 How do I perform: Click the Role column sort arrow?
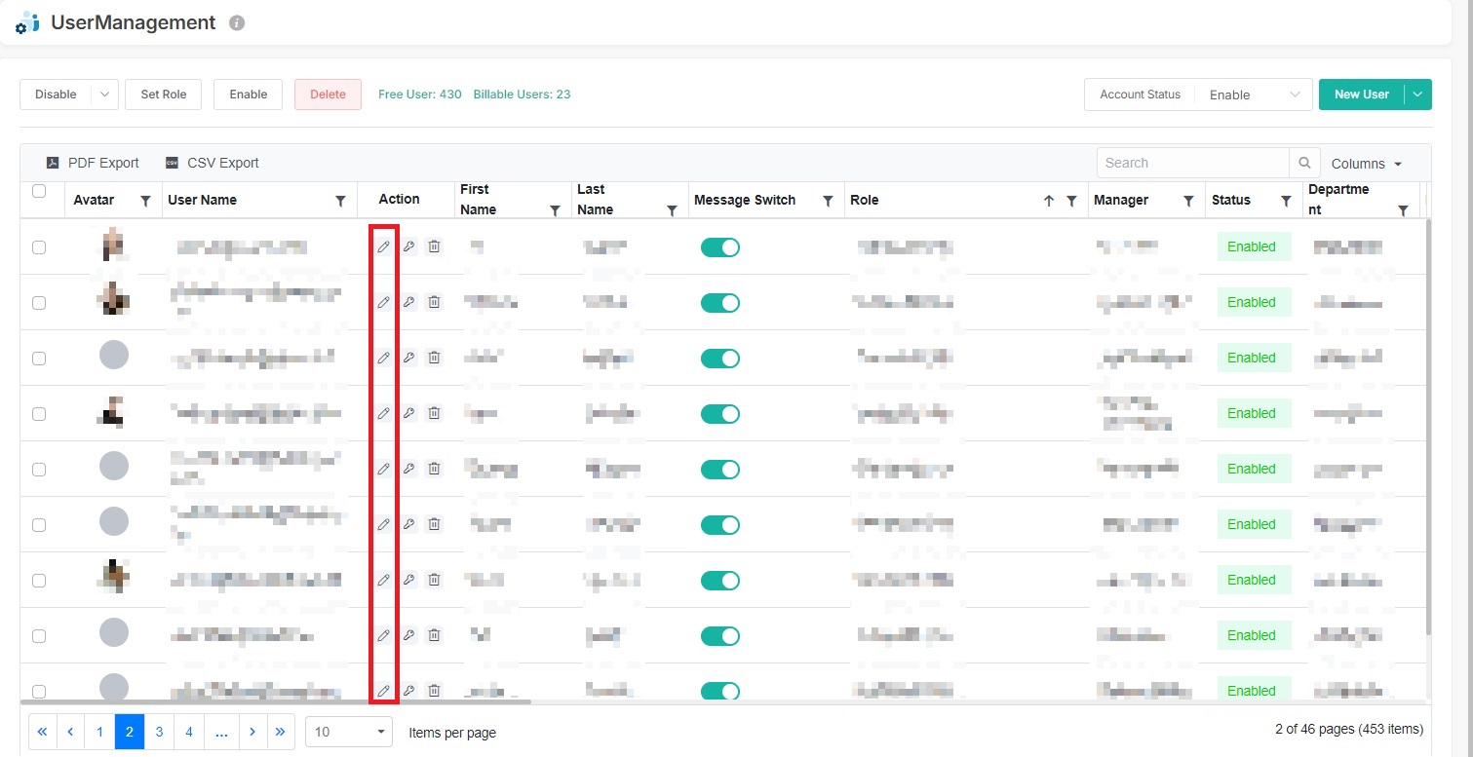point(1049,201)
